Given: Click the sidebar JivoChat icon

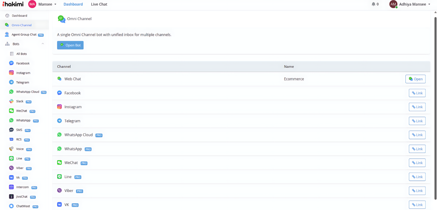Looking at the screenshot, I should pos(12,197).
